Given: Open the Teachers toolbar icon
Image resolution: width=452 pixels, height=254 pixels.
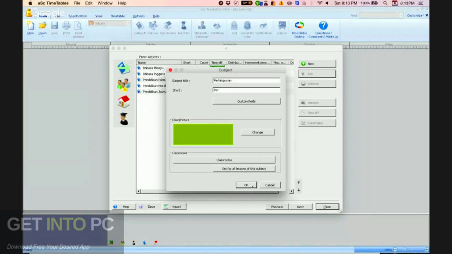Looking at the screenshot, I should pos(184,28).
